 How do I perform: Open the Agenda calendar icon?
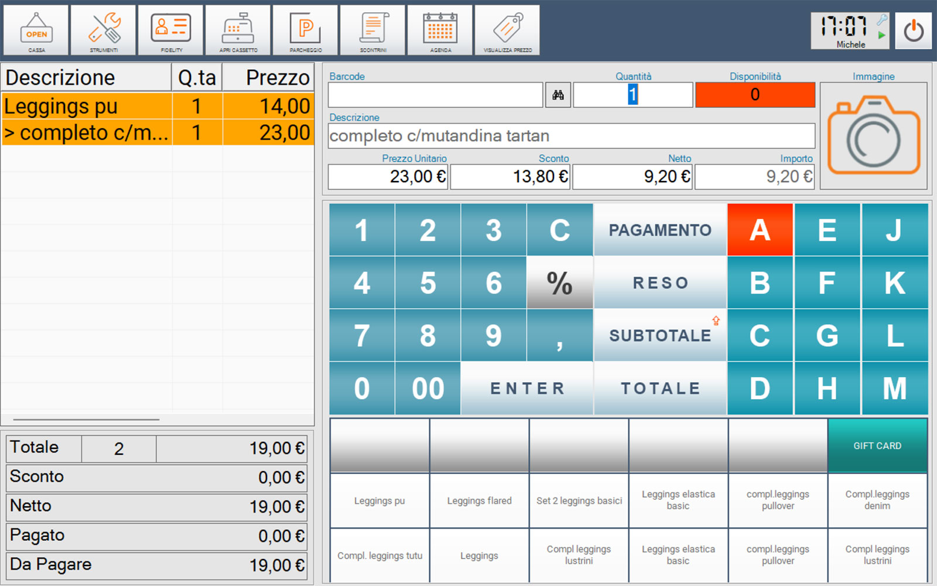point(440,30)
